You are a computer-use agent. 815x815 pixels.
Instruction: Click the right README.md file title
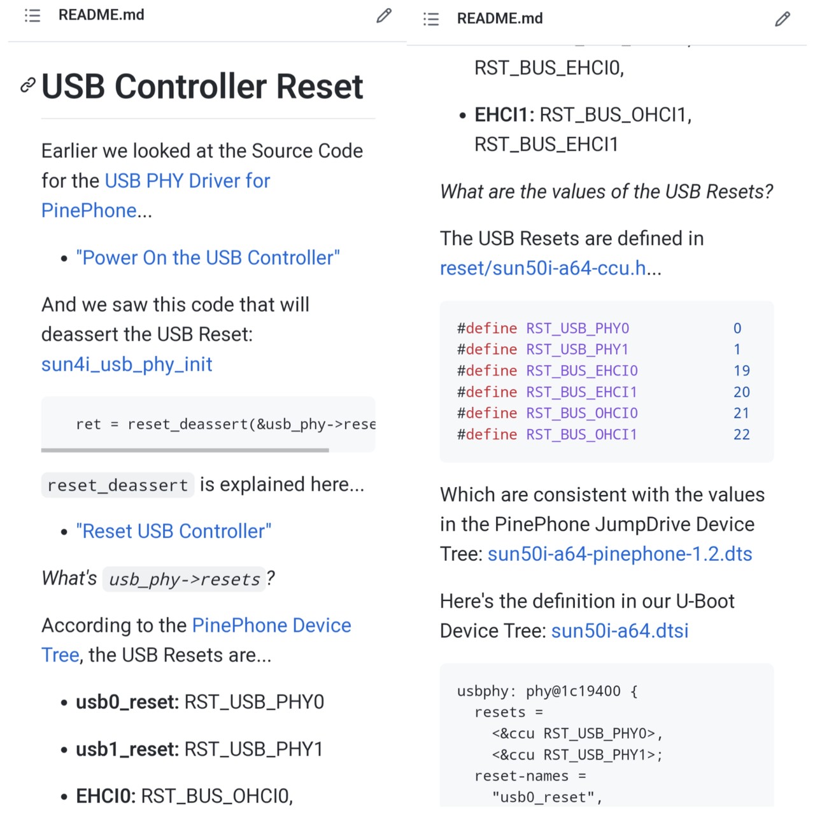pos(500,18)
